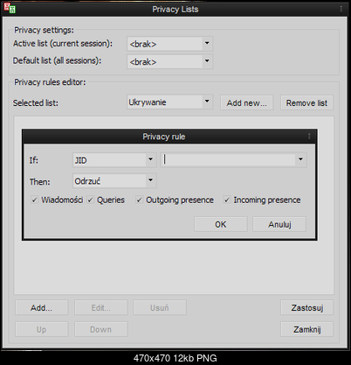The height and width of the screenshot is (365, 351).
Task: Click the Edit... button
Action: point(101,307)
